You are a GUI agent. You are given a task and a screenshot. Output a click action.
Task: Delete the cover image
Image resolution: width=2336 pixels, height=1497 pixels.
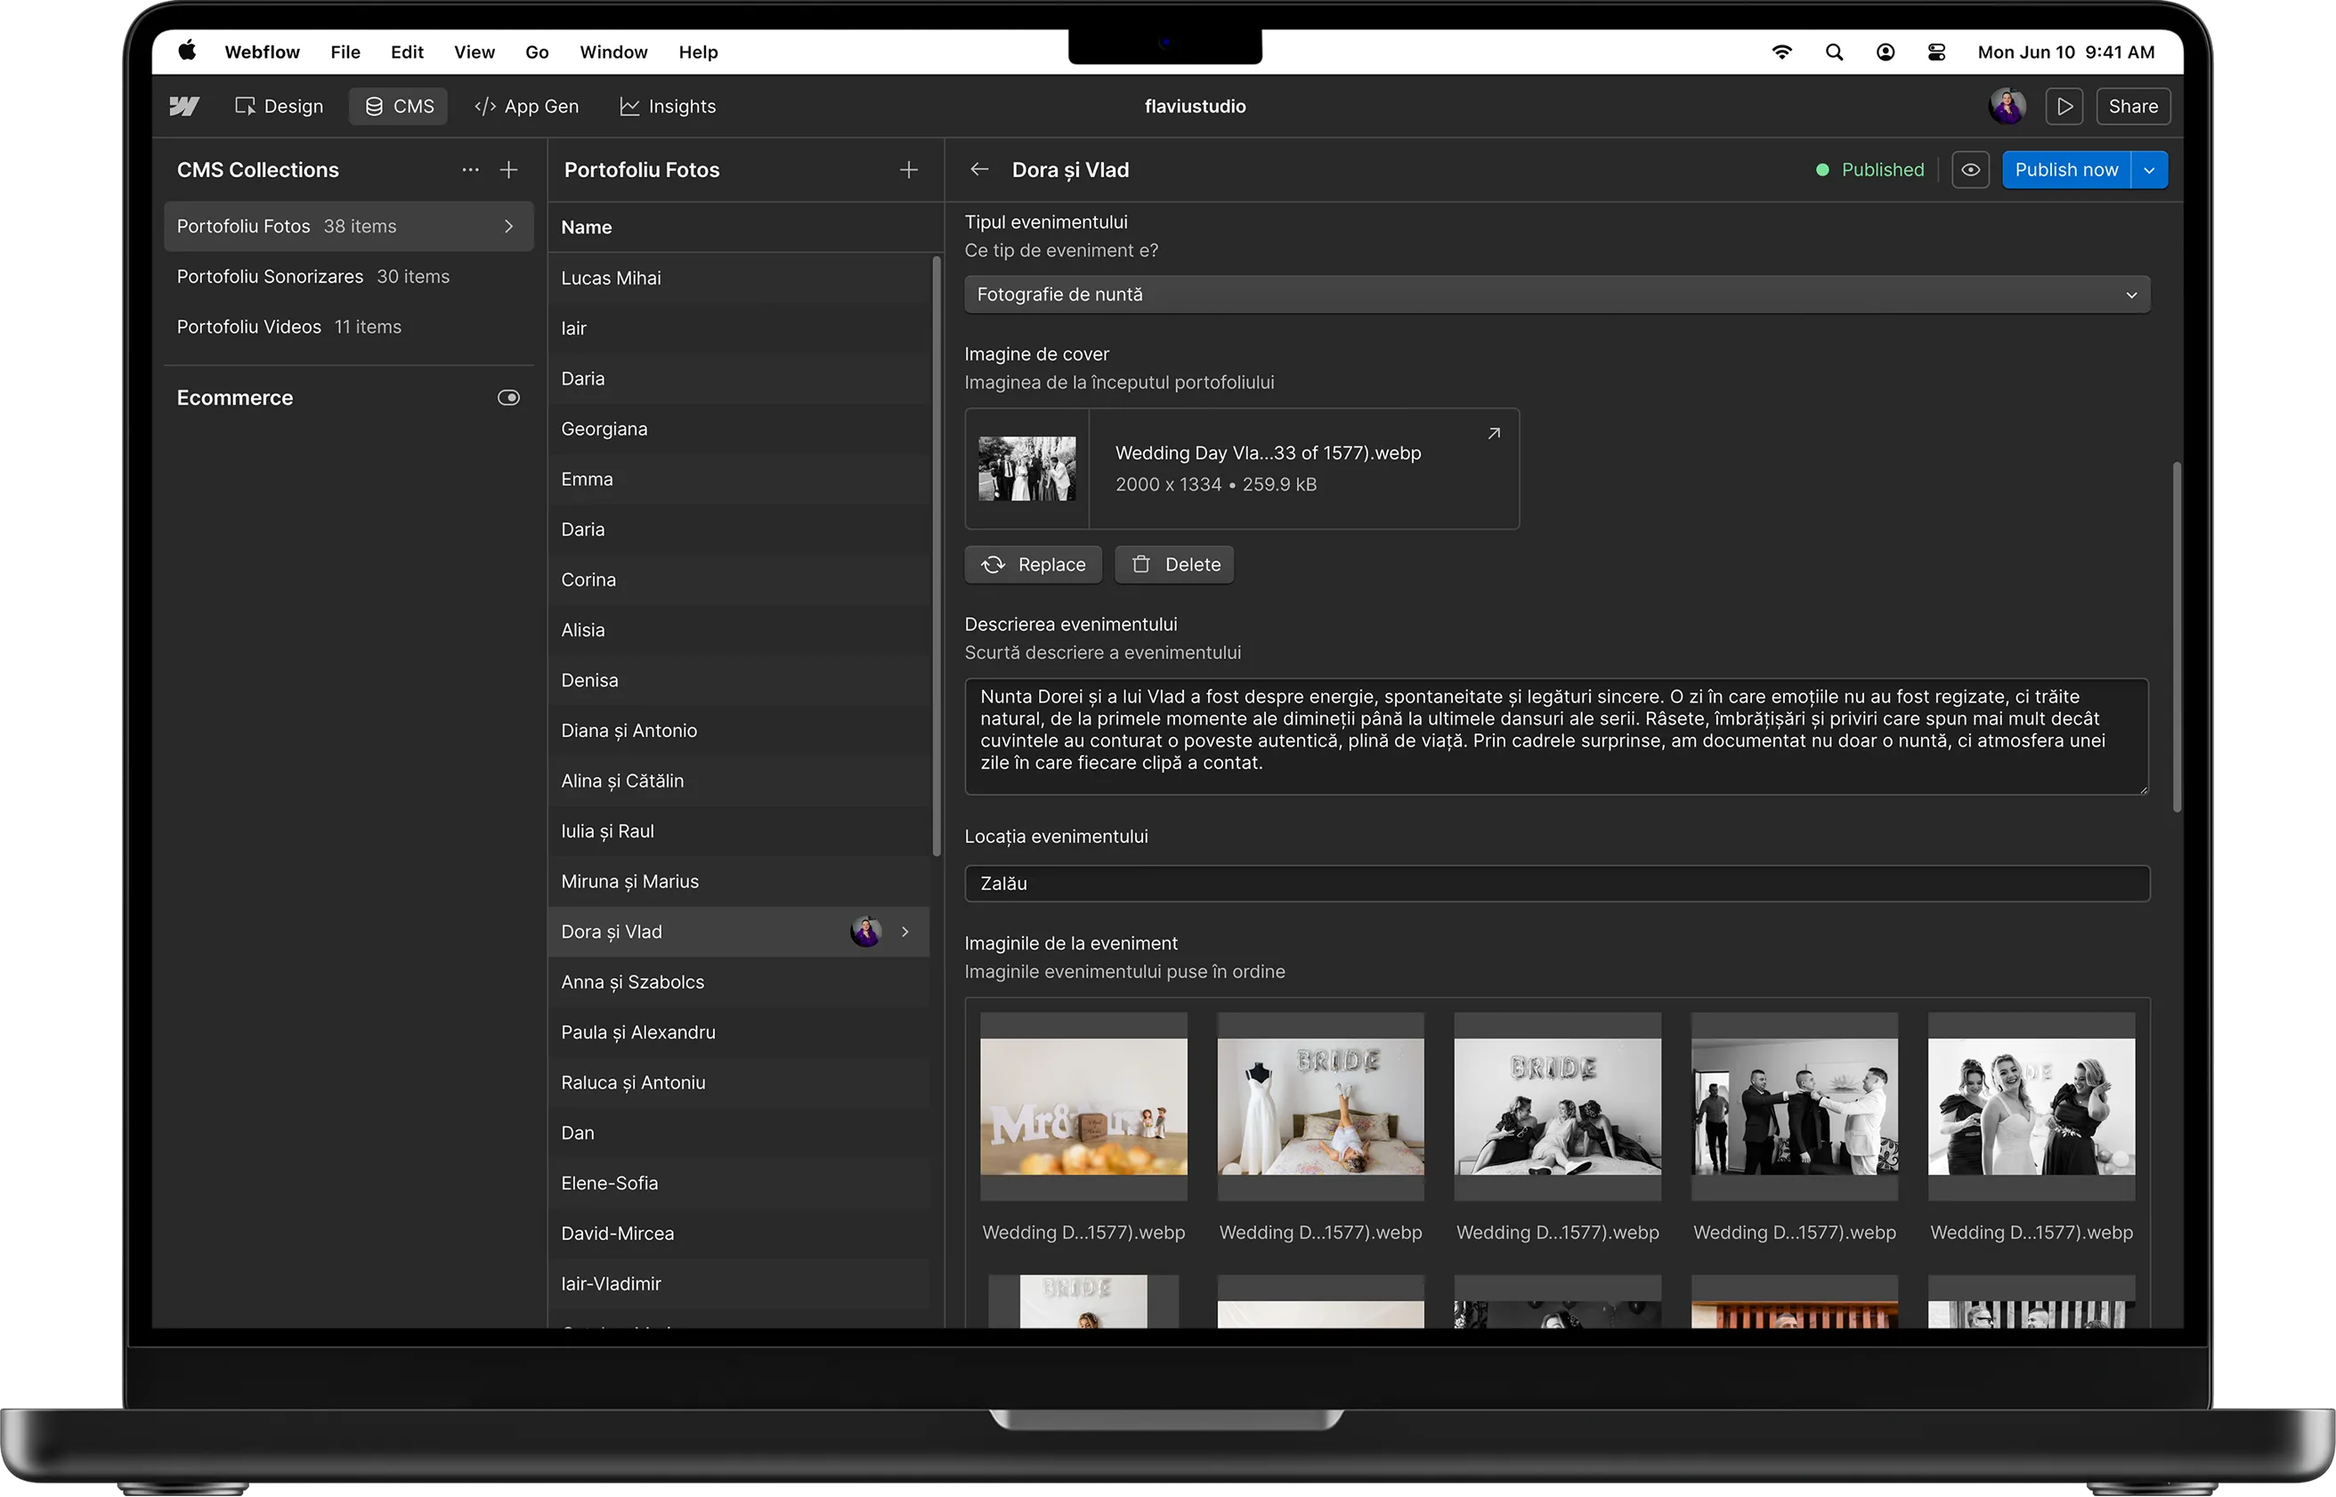click(x=1174, y=565)
